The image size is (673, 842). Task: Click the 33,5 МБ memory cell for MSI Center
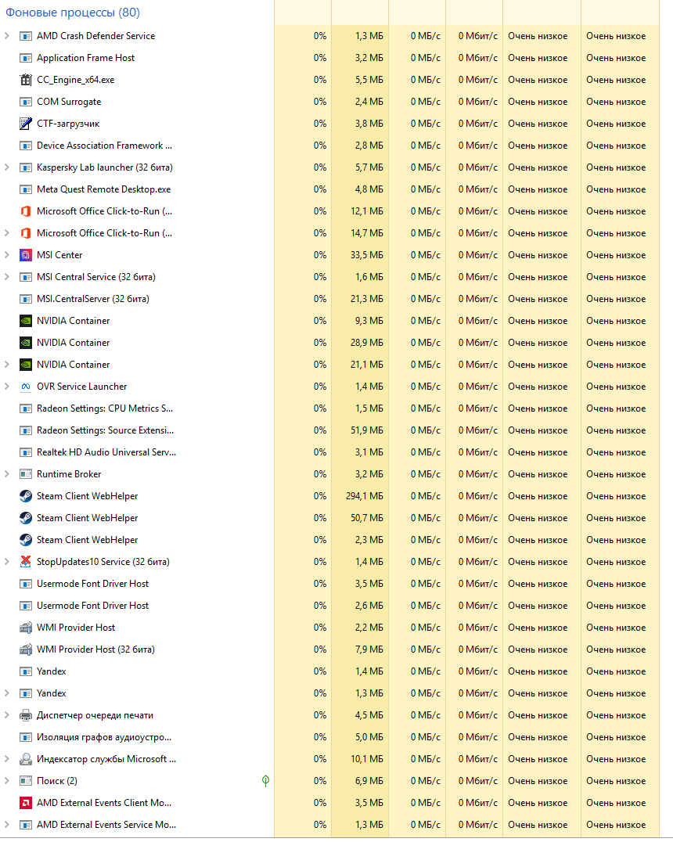[x=360, y=255]
